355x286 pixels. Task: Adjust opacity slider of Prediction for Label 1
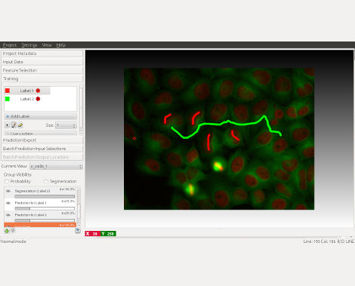[45, 208]
